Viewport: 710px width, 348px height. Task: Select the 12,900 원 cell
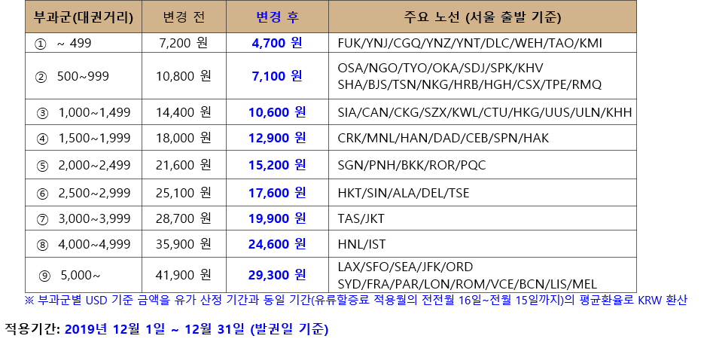(277, 138)
